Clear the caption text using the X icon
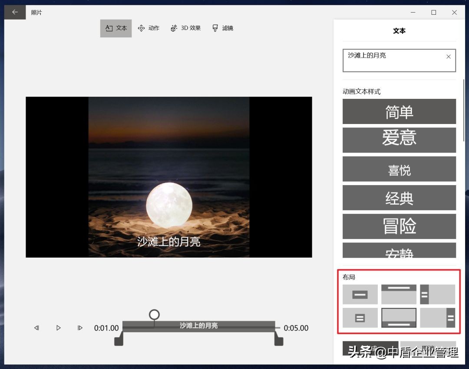469x369 pixels. point(448,56)
